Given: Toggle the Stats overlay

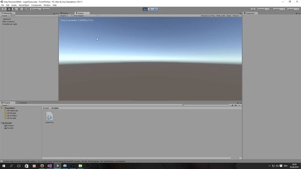Looking at the screenshot, I should [x=229, y=15].
